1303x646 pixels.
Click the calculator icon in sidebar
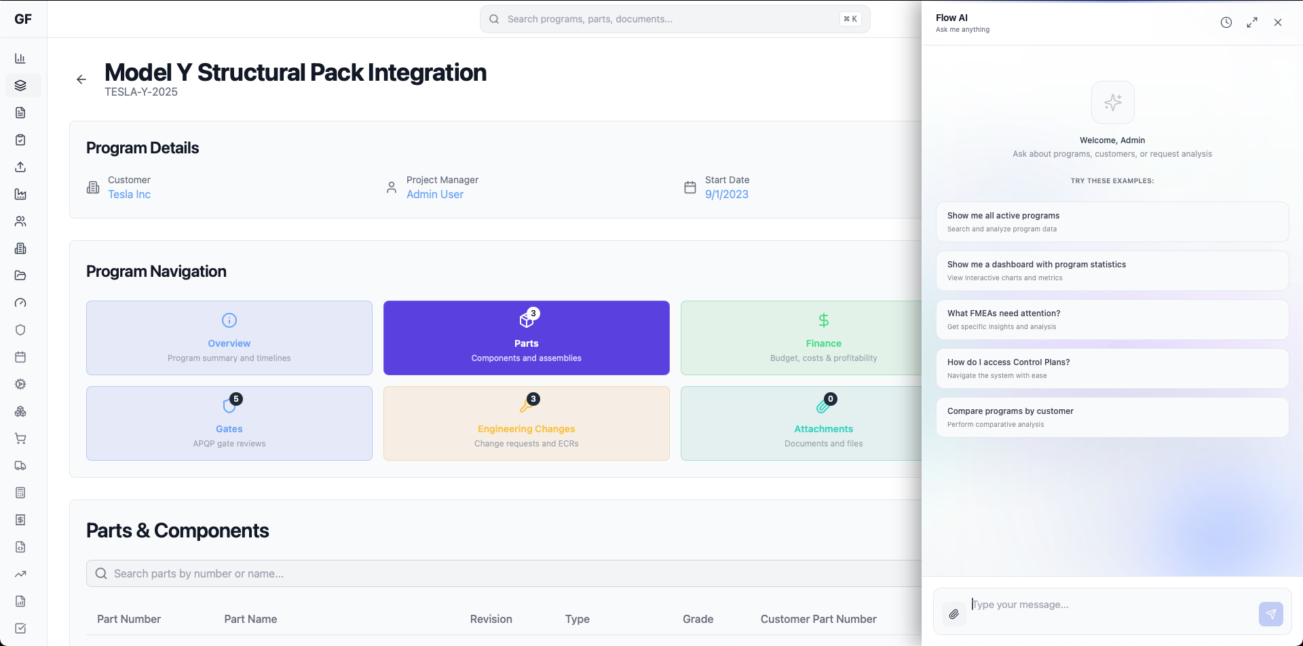coord(20,493)
